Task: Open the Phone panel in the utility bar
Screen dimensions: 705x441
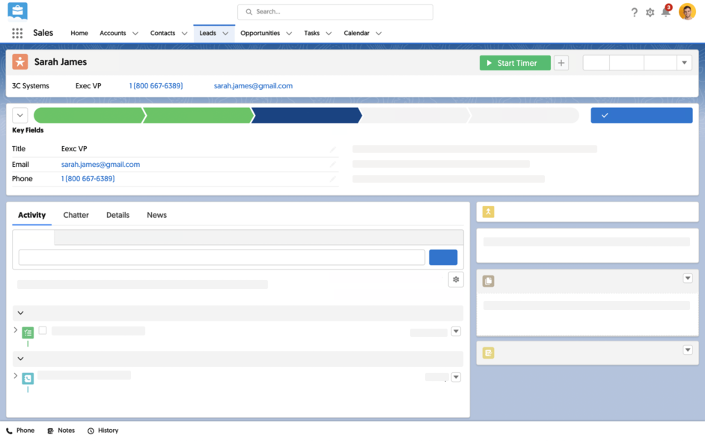Action: tap(20, 430)
